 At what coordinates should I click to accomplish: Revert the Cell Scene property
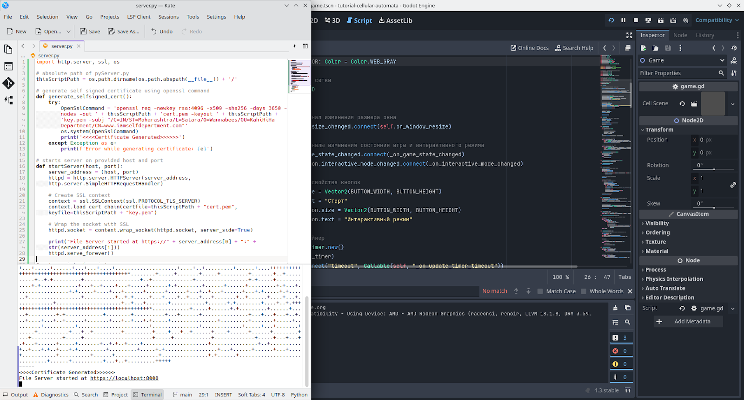click(x=682, y=103)
